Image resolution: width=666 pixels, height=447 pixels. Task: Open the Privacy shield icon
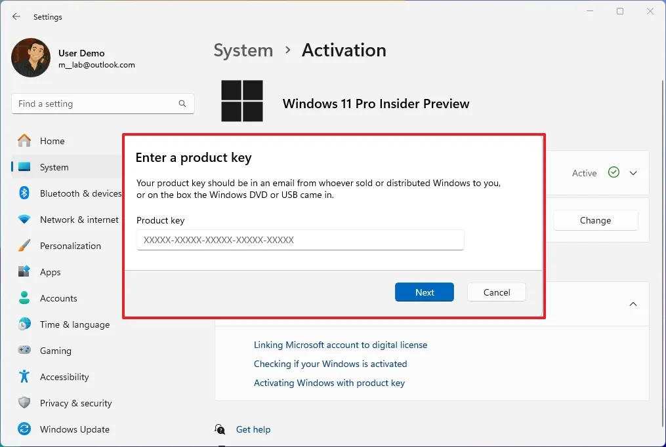click(24, 403)
